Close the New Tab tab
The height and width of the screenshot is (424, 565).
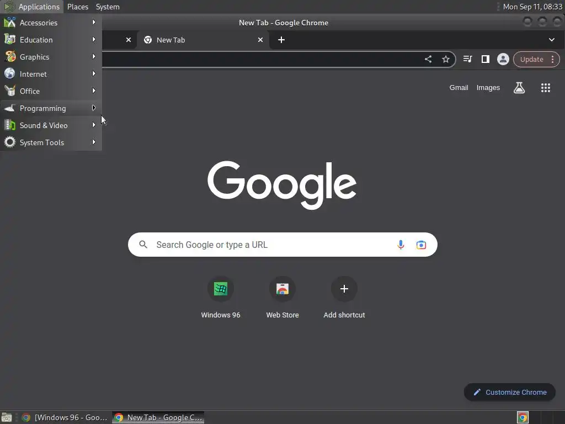(260, 40)
